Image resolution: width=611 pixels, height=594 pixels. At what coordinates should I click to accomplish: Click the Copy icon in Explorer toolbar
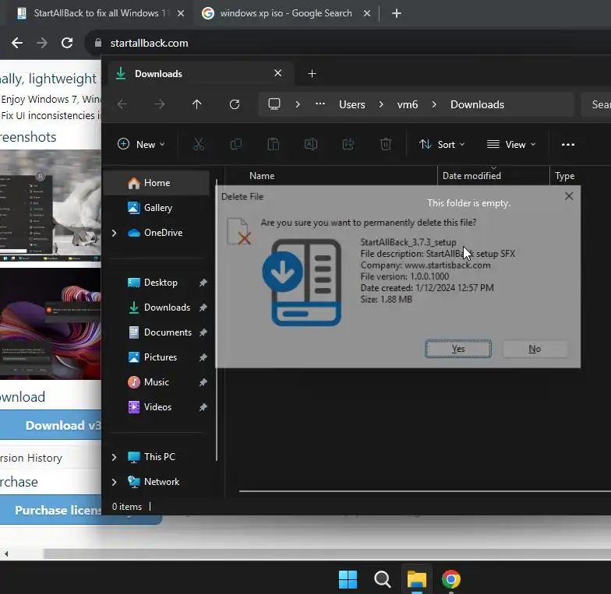(x=235, y=145)
